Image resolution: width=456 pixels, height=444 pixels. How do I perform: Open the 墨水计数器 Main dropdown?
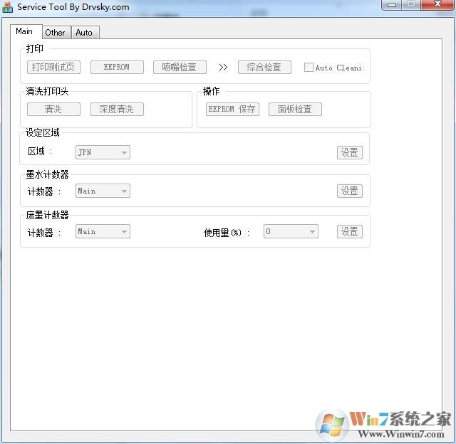coord(103,191)
